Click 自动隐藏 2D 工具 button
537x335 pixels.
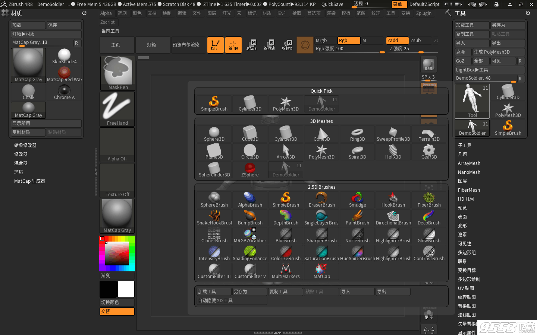point(232,301)
